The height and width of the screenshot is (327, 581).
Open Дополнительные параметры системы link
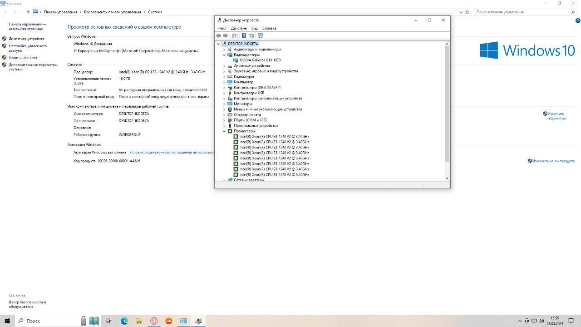[x=33, y=67]
